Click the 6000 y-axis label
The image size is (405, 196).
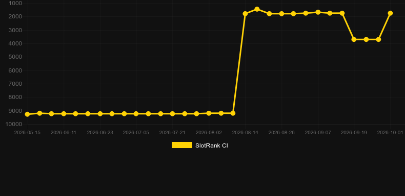pos(15,70)
